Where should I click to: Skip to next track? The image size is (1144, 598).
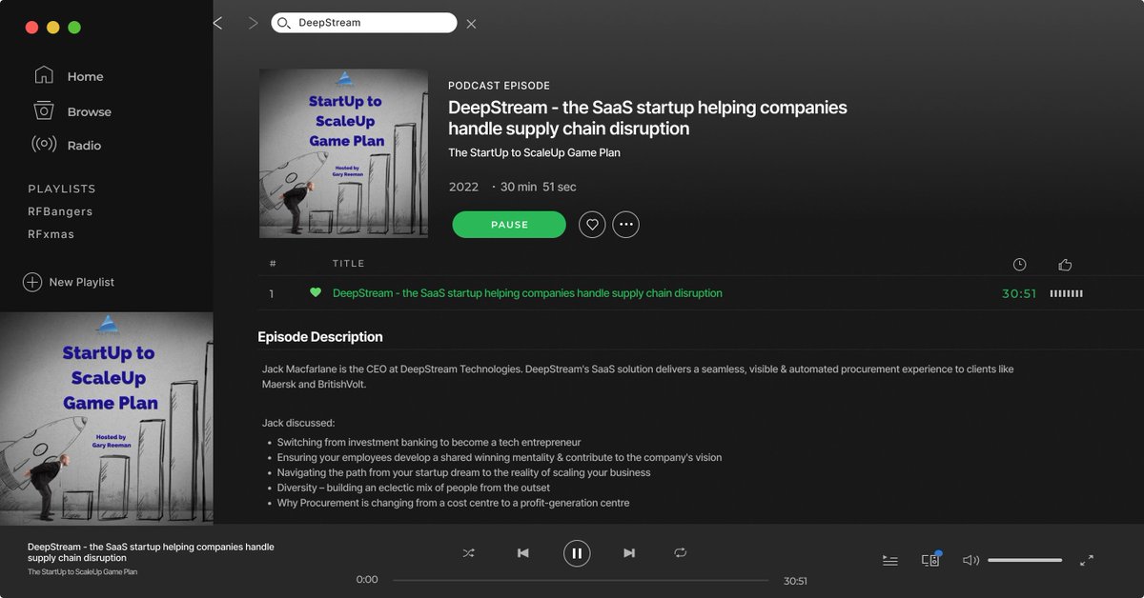629,552
